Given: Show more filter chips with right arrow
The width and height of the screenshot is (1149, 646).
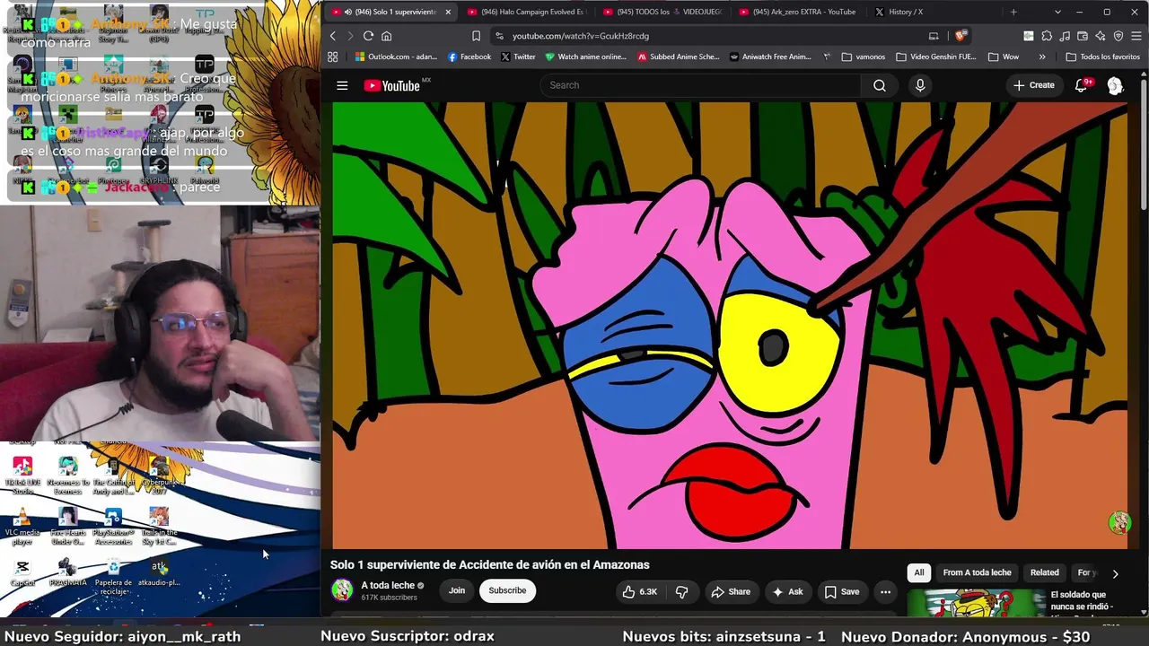Looking at the screenshot, I should tap(1115, 573).
